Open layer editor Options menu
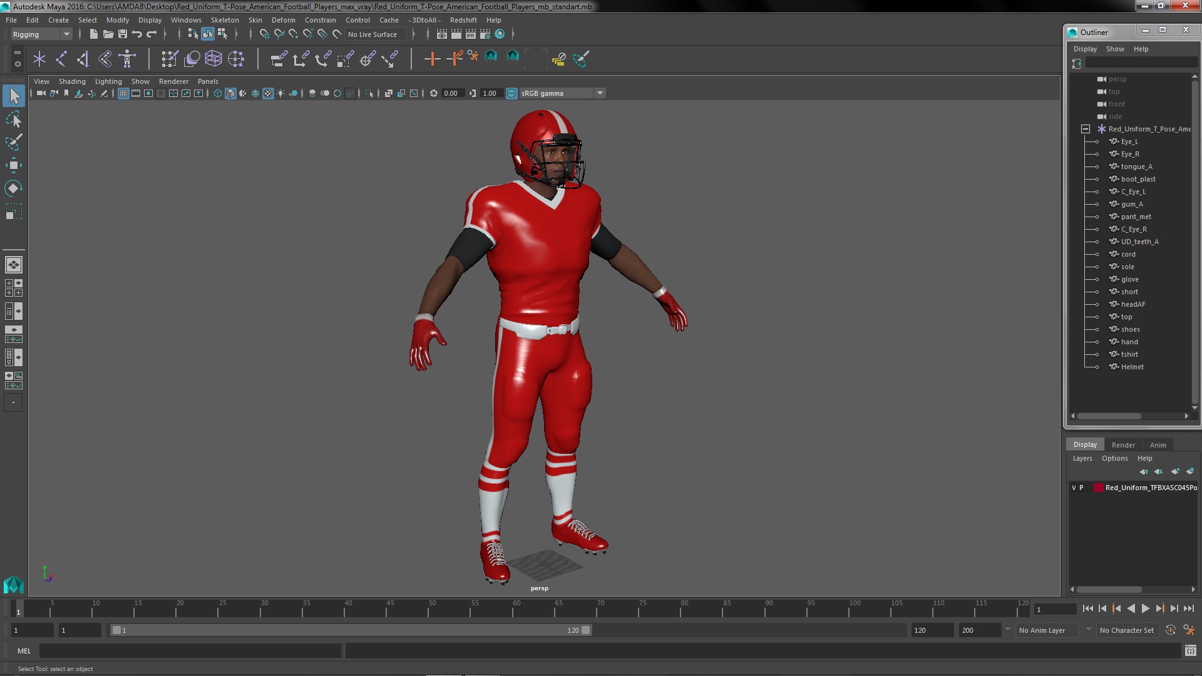This screenshot has height=676, width=1202. pos(1114,458)
